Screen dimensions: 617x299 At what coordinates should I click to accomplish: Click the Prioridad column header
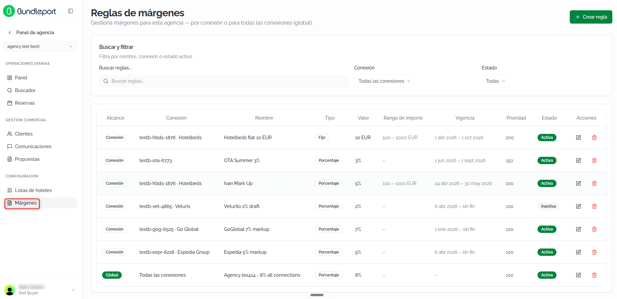pyautogui.click(x=516, y=118)
